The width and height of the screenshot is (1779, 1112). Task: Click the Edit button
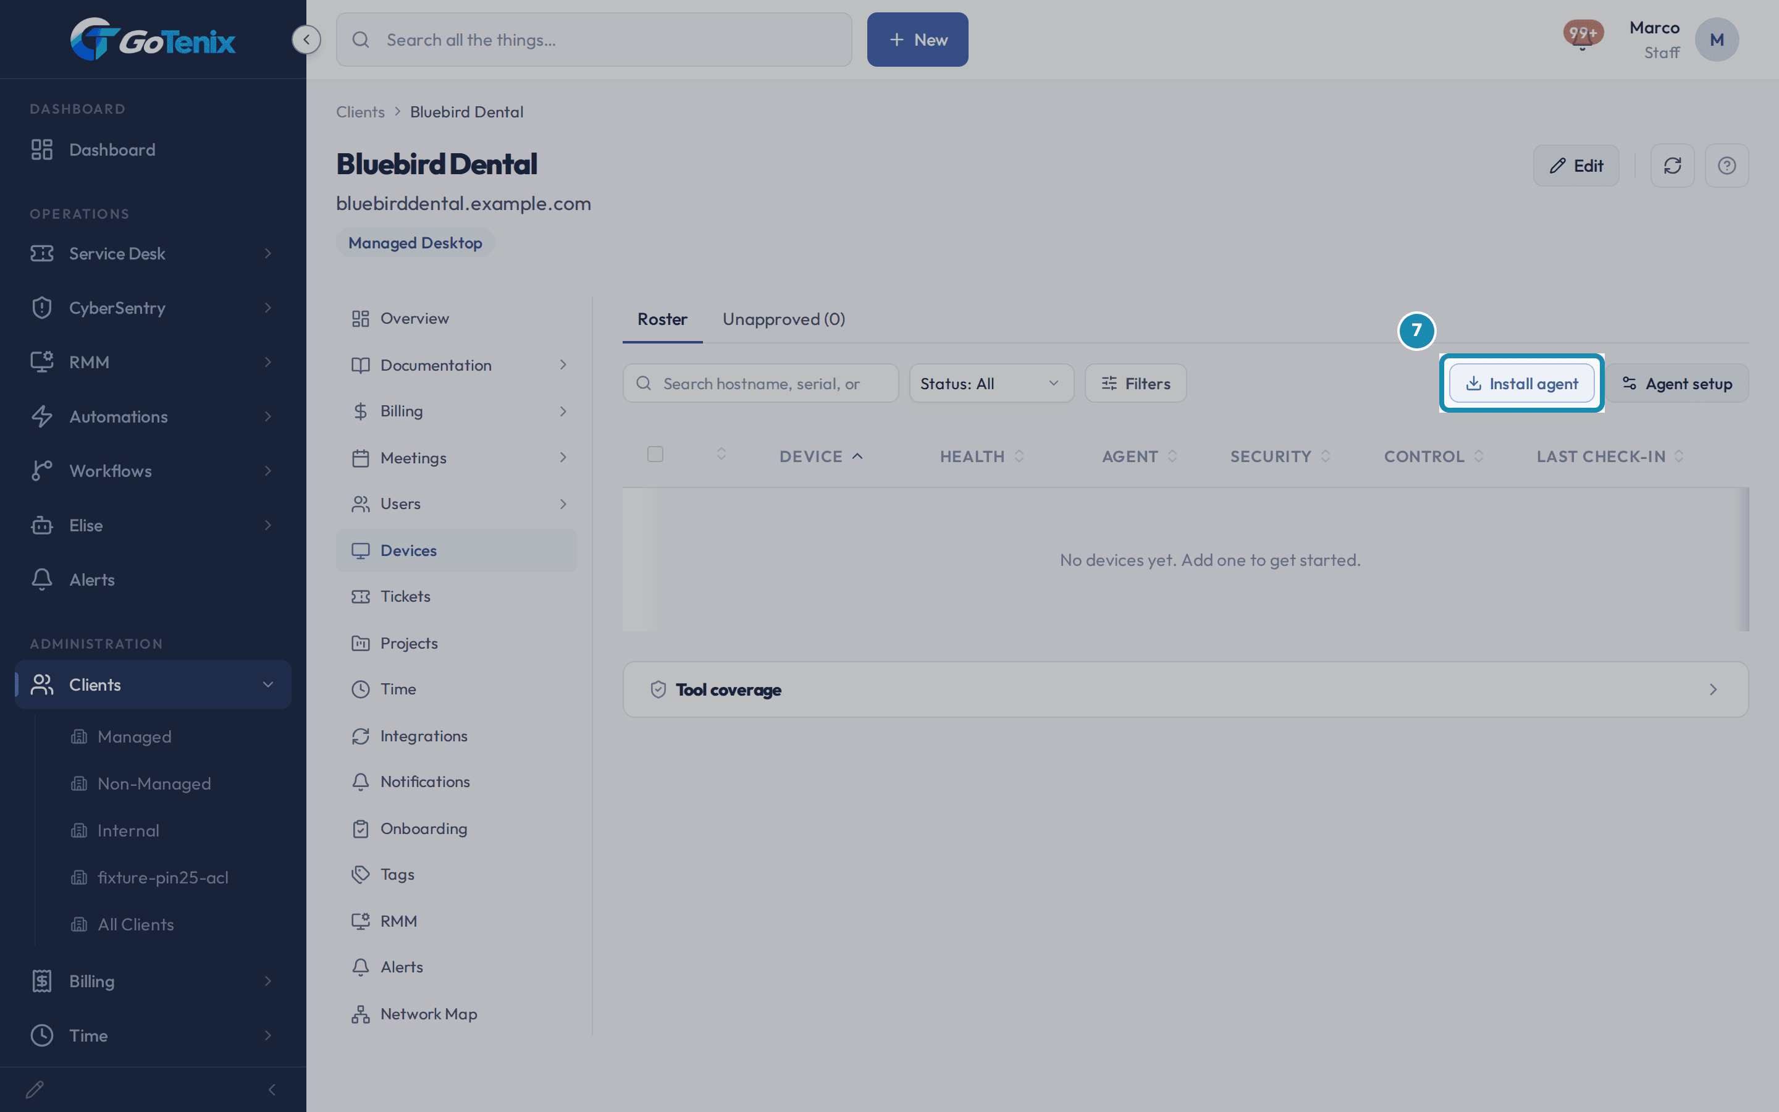click(1575, 166)
